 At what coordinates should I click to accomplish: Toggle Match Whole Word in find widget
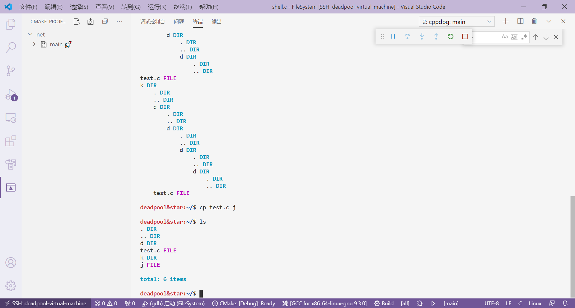point(514,37)
